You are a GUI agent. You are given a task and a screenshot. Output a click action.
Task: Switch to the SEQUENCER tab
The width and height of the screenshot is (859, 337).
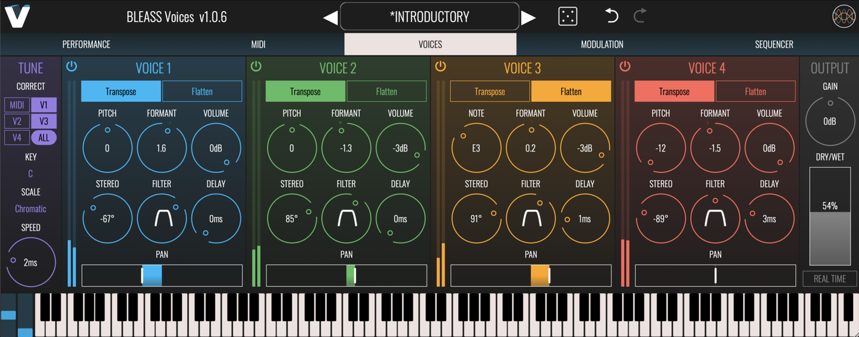tap(774, 45)
